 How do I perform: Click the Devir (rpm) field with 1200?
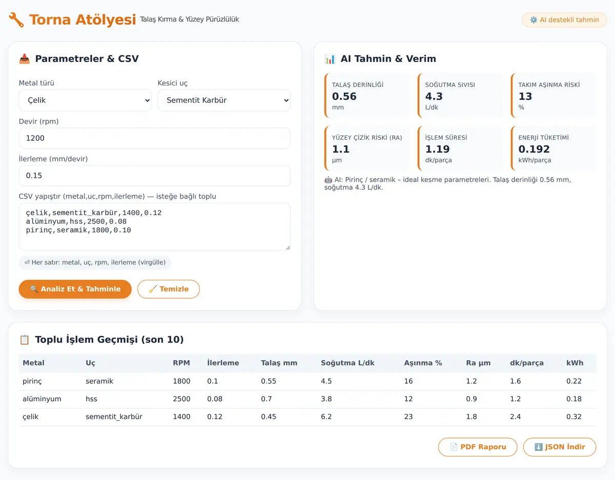[155, 138]
